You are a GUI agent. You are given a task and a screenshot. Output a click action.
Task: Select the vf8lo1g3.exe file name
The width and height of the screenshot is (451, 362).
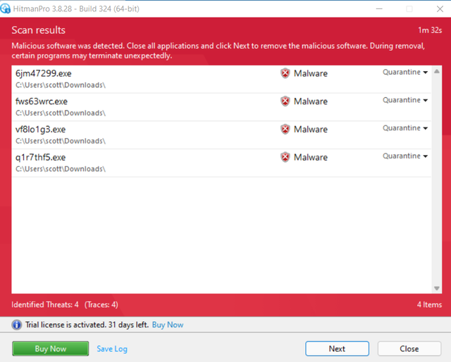[x=41, y=130]
